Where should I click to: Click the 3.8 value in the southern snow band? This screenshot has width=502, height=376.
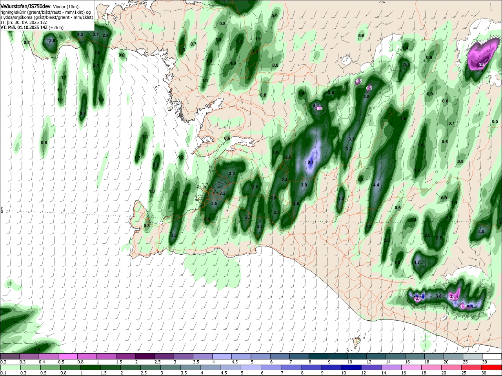tap(439, 296)
